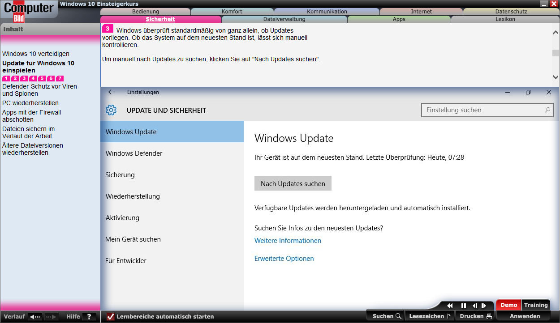This screenshot has height=323, width=560.
Task: Open the Hilfe question mark button
Action: tap(89, 317)
